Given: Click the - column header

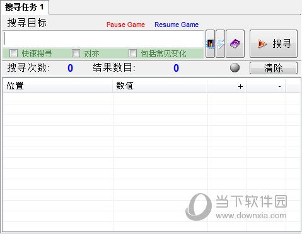Looking at the screenshot, I should [266, 86].
